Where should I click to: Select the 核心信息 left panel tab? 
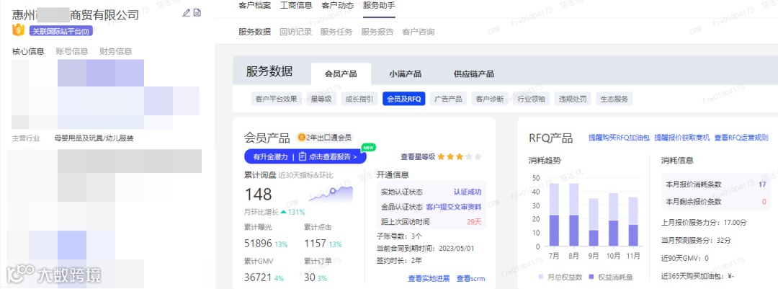28,51
